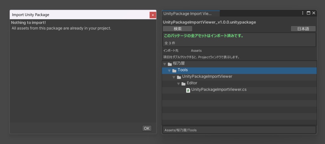Collapse the 桜乃屋 folder arrow

[165, 64]
